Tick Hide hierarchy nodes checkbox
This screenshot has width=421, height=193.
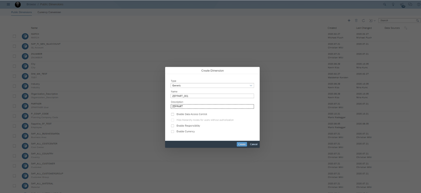[x=173, y=120]
